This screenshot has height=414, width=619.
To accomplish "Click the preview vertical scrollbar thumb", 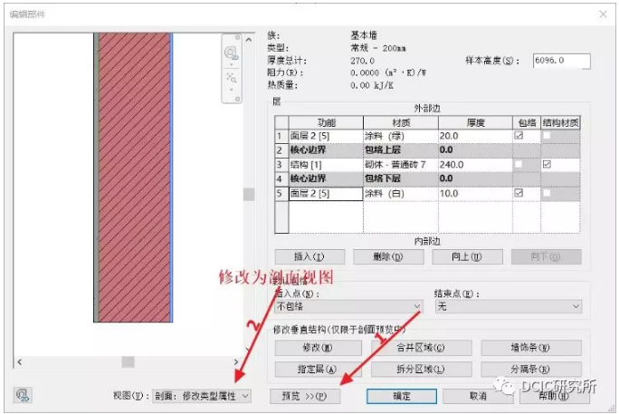I will (249, 194).
